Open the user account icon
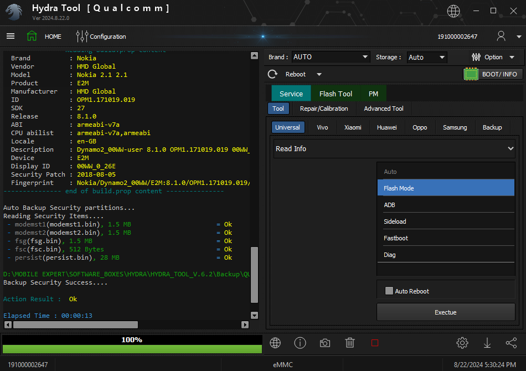 (x=501, y=37)
